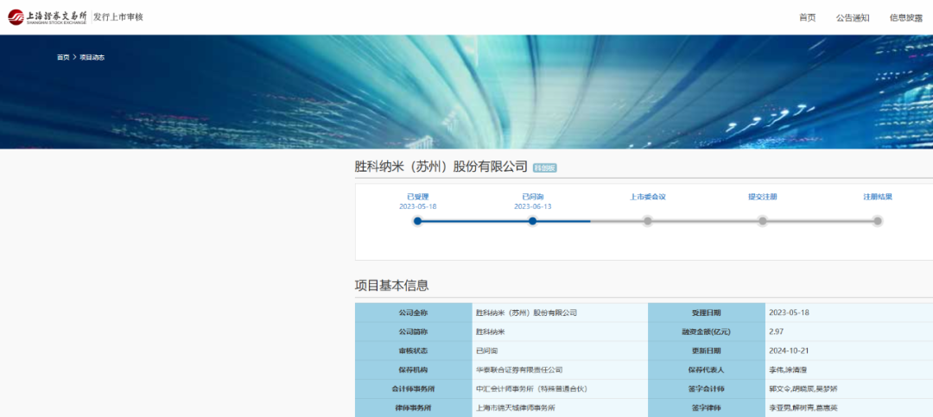This screenshot has height=417, width=933.
Task: Click the 更新日期 table header cell
Action: tap(707, 351)
